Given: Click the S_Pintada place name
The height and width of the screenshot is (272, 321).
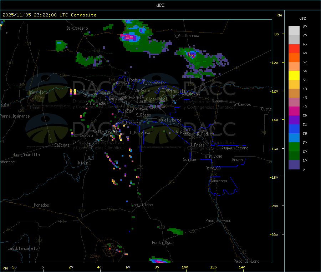Looking at the screenshot, I should [95, 103].
